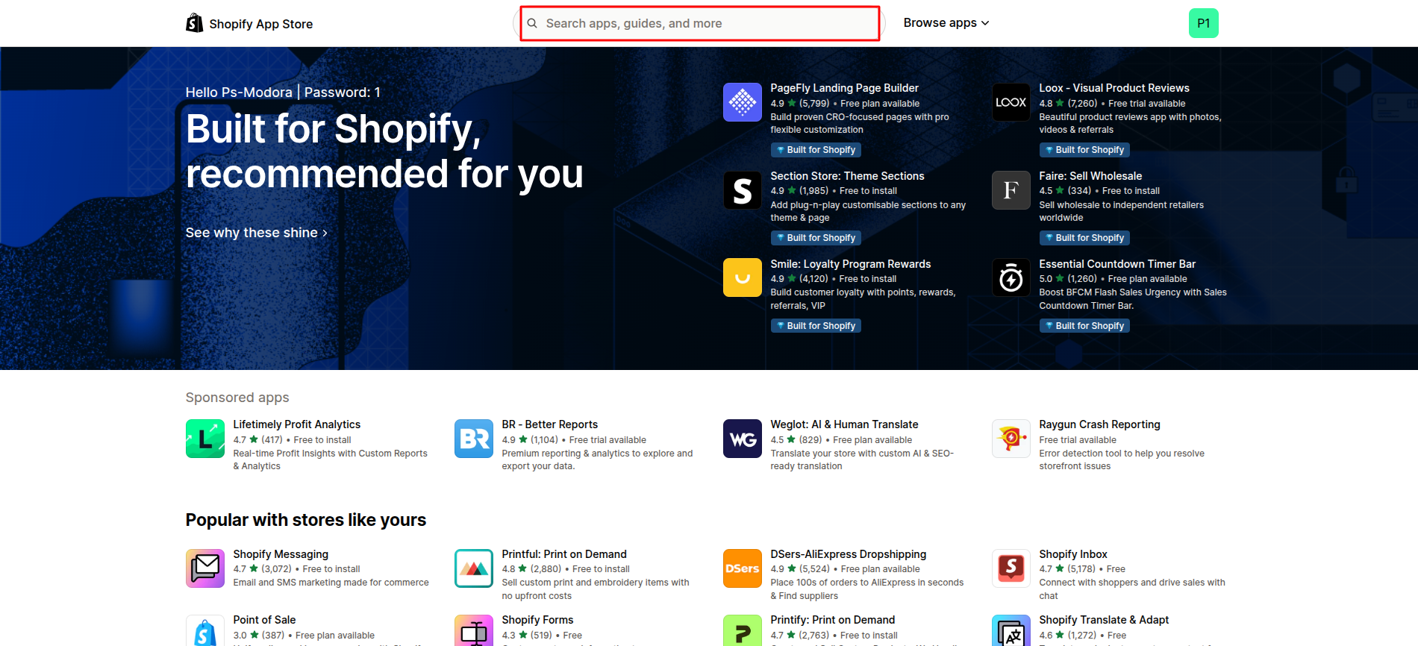Click Built for Shopify badge under Smile
The image size is (1418, 646).
click(816, 326)
